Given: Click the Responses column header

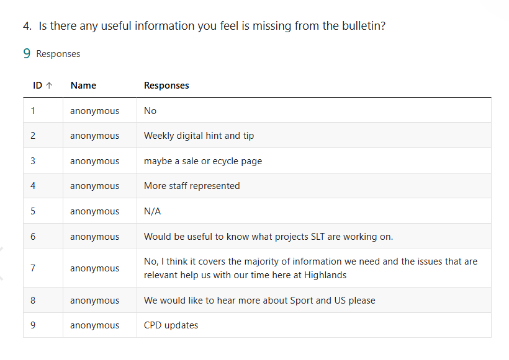Looking at the screenshot, I should [x=166, y=86].
